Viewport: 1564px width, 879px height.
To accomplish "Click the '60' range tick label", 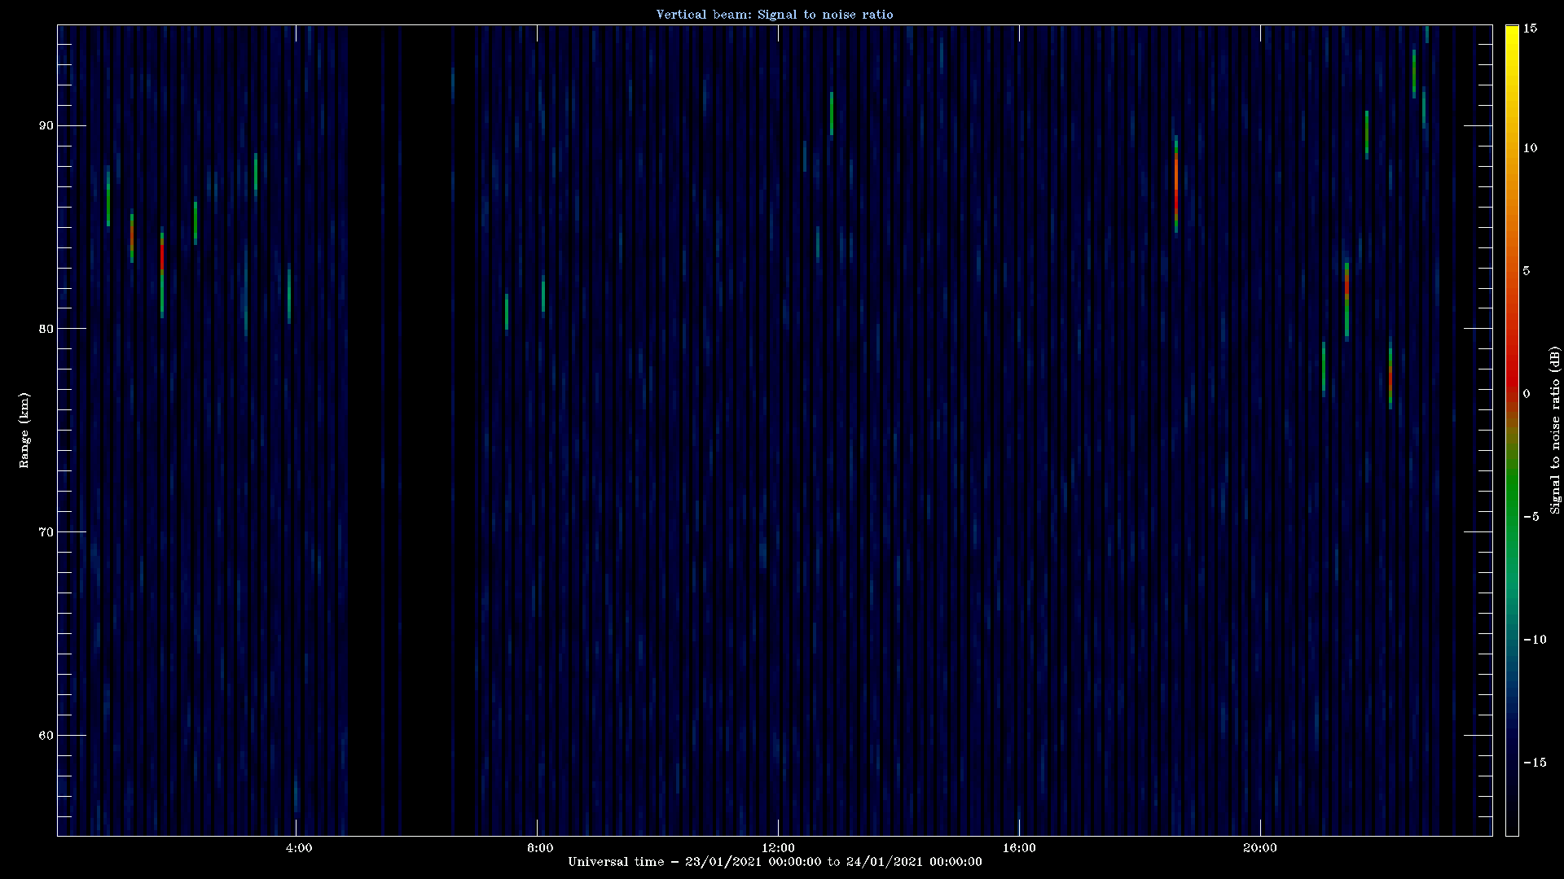I will (x=46, y=736).
